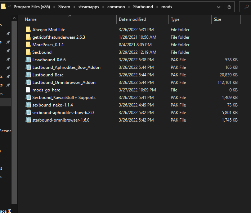Click the 0 KB size value
The width and height of the screenshot is (251, 213).
233,90
